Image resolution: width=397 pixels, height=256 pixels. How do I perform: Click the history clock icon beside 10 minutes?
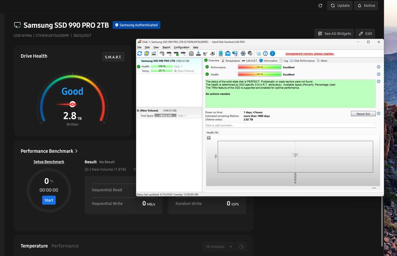pyautogui.click(x=241, y=246)
